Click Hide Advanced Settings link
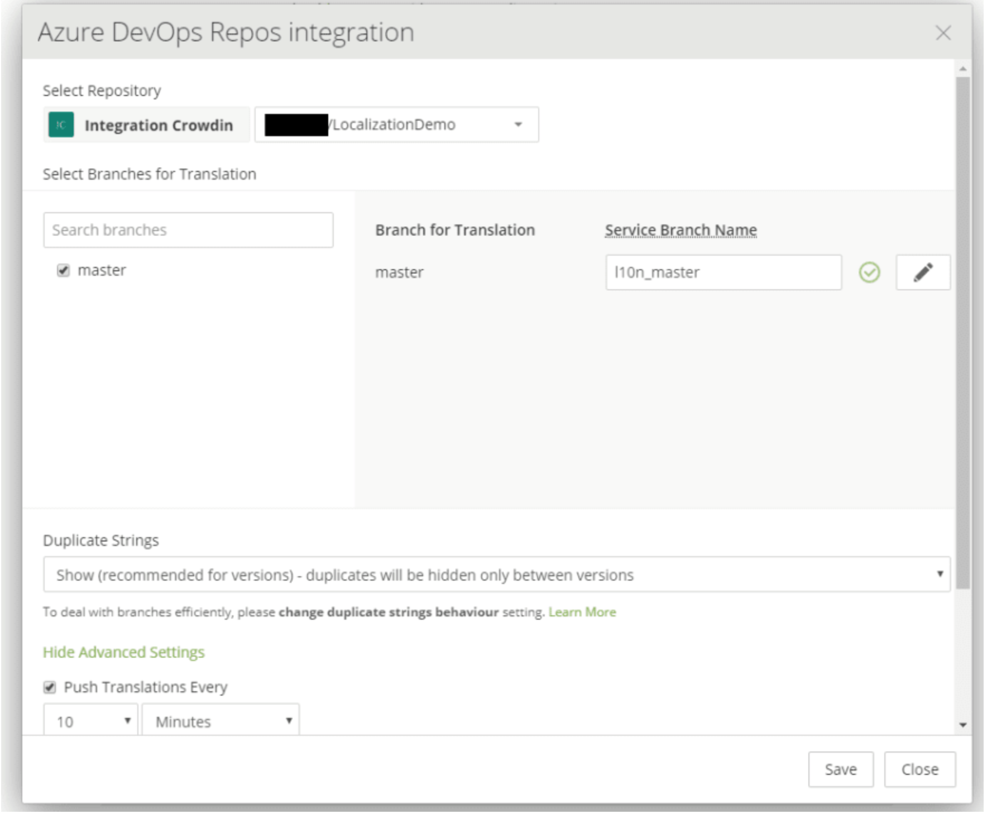Screen dimensions: 987x814 [x=124, y=652]
